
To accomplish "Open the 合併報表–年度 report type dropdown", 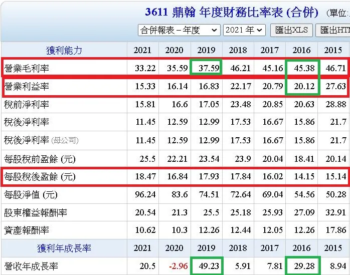I will point(179,30).
